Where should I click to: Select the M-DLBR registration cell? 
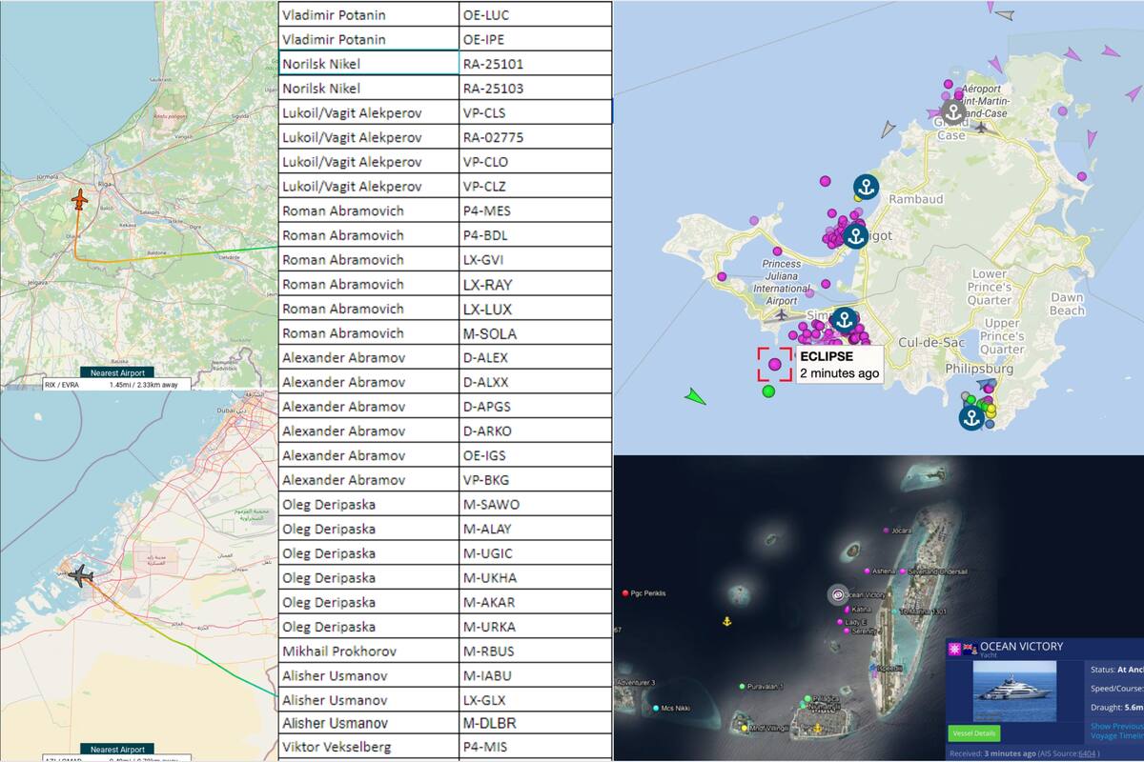(536, 724)
